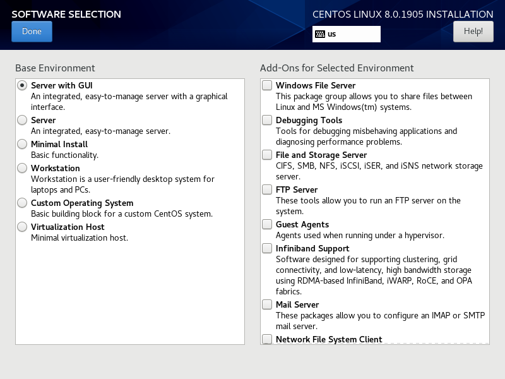Open the Help! button
The height and width of the screenshot is (379, 505).
click(x=473, y=32)
